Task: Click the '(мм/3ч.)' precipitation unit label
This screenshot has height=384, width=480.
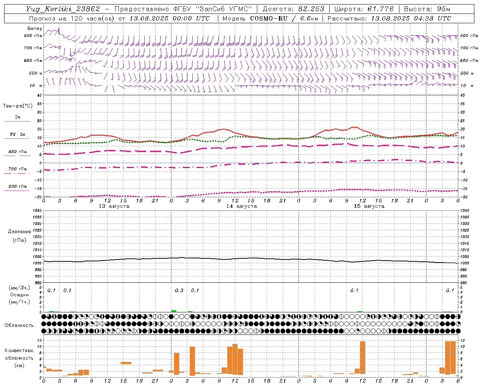Action: coord(19,288)
